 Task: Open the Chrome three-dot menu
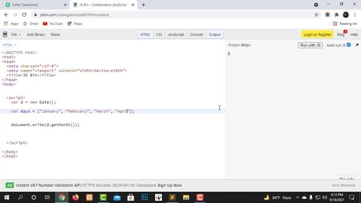[x=355, y=15]
